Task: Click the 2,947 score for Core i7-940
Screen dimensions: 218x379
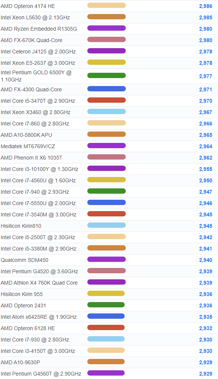Action: click(x=206, y=192)
